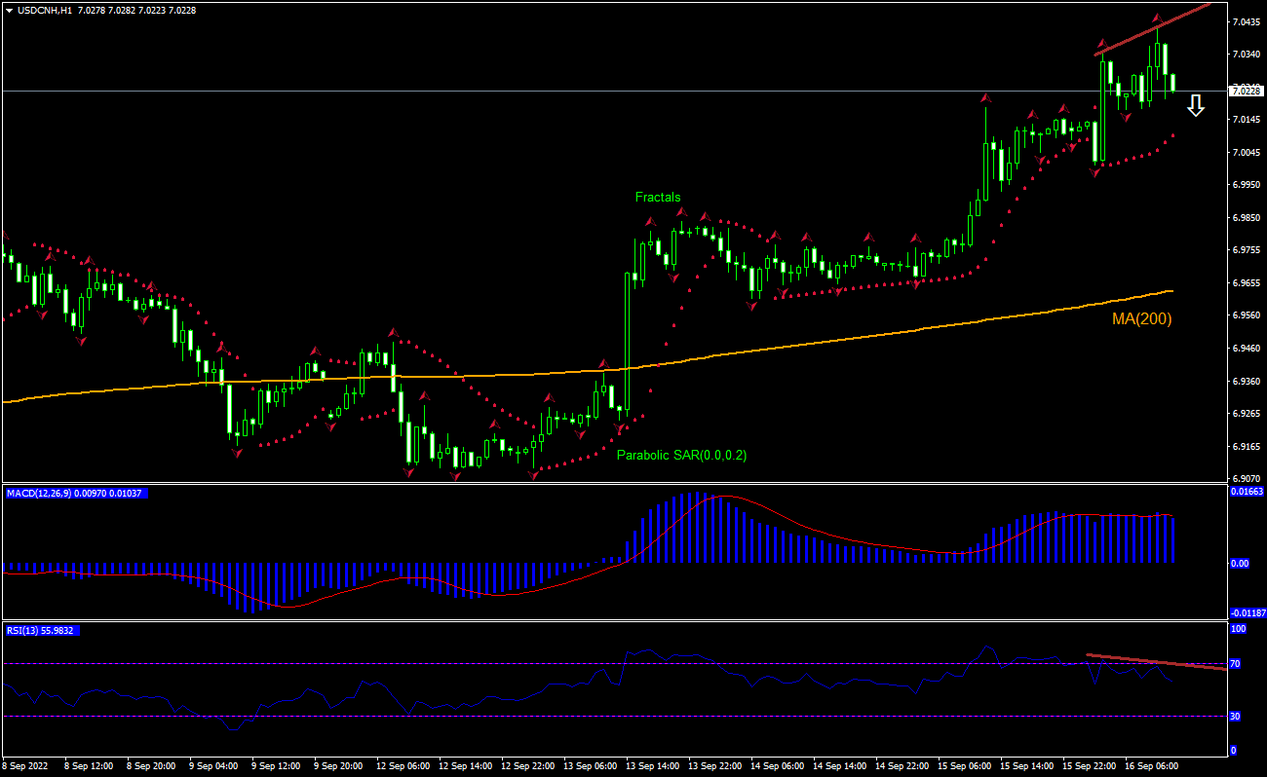Click the current price tag 7.0228

point(1246,91)
